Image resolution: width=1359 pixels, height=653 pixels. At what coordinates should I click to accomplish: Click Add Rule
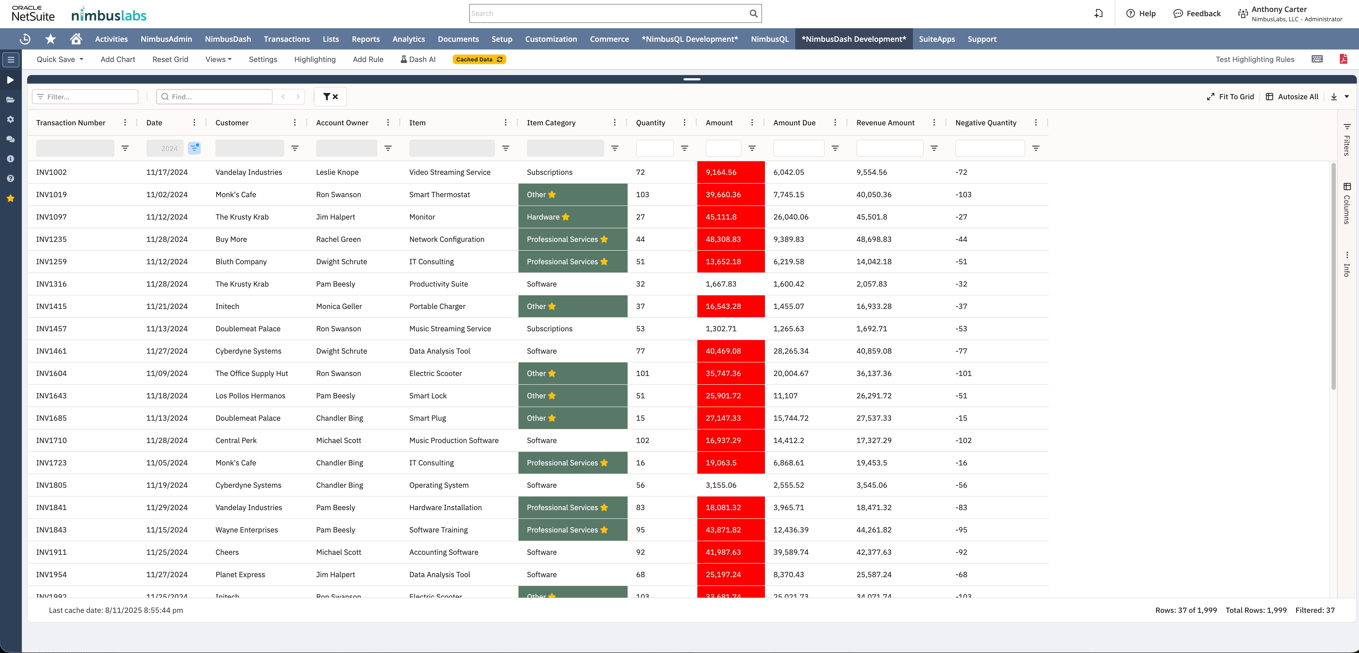click(x=368, y=60)
